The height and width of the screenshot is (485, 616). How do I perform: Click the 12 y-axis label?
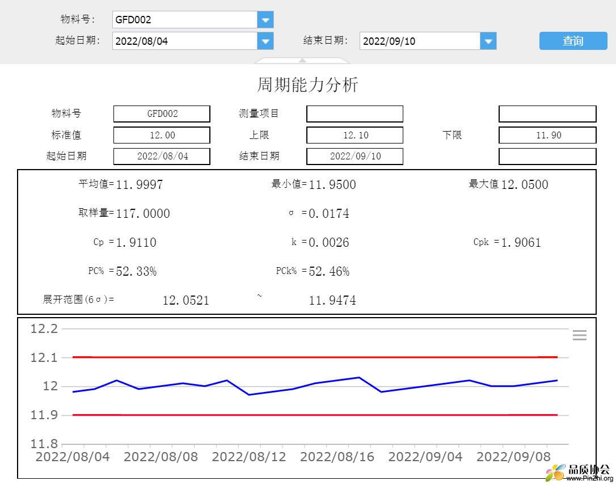[50, 386]
